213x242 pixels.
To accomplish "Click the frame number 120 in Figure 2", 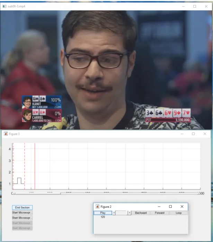I will click(103, 217).
